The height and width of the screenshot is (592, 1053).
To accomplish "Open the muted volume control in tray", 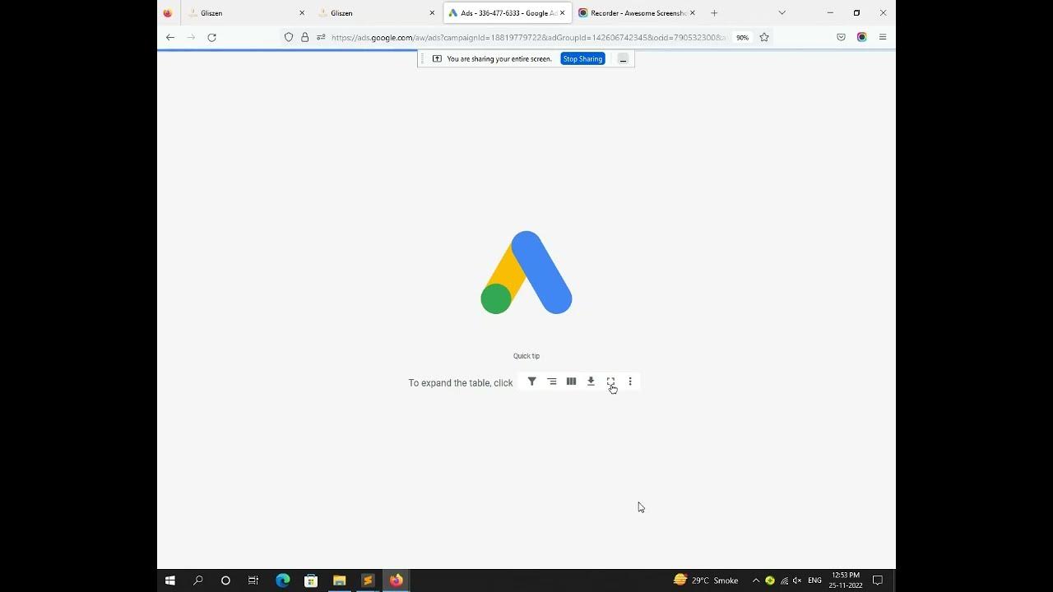I will [x=796, y=580].
